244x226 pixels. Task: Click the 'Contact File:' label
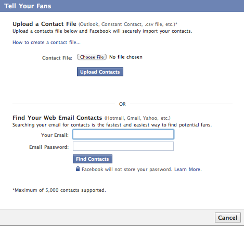tap(57, 58)
